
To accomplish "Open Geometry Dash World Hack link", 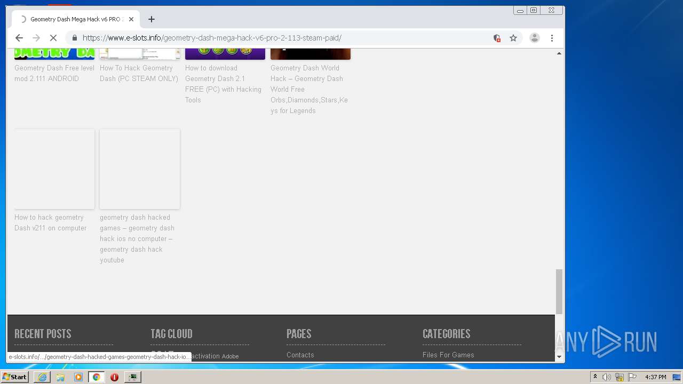I will (309, 89).
